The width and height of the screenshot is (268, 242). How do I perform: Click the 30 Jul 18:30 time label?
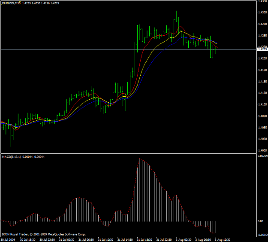click(x=28, y=239)
